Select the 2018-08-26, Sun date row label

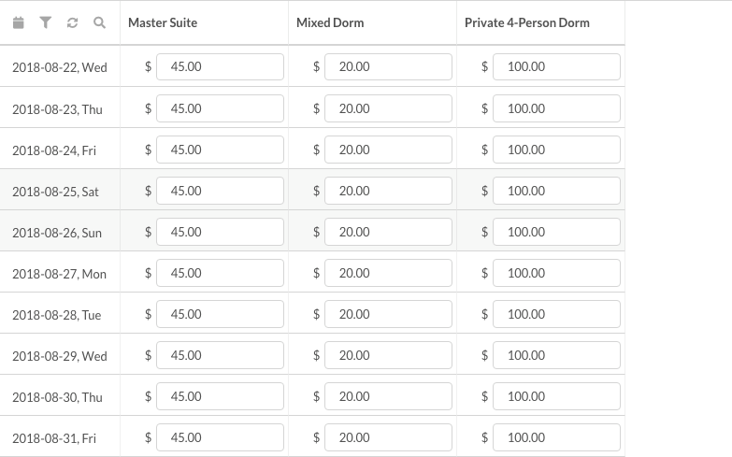(x=57, y=233)
